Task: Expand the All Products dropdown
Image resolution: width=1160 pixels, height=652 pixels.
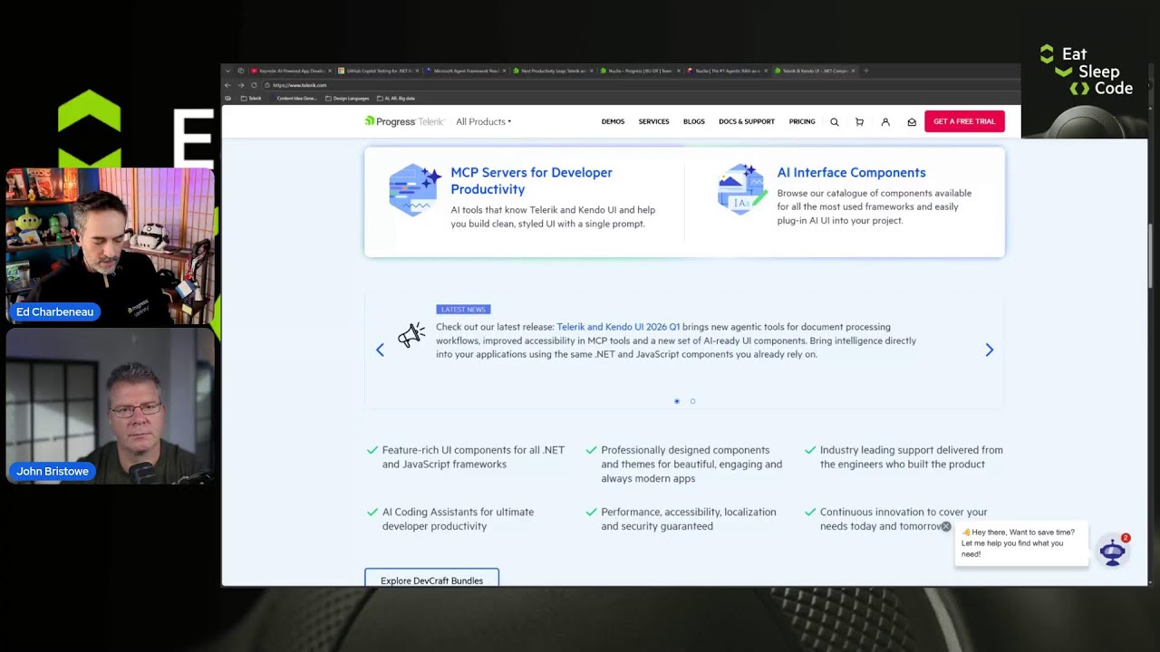Action: click(483, 121)
